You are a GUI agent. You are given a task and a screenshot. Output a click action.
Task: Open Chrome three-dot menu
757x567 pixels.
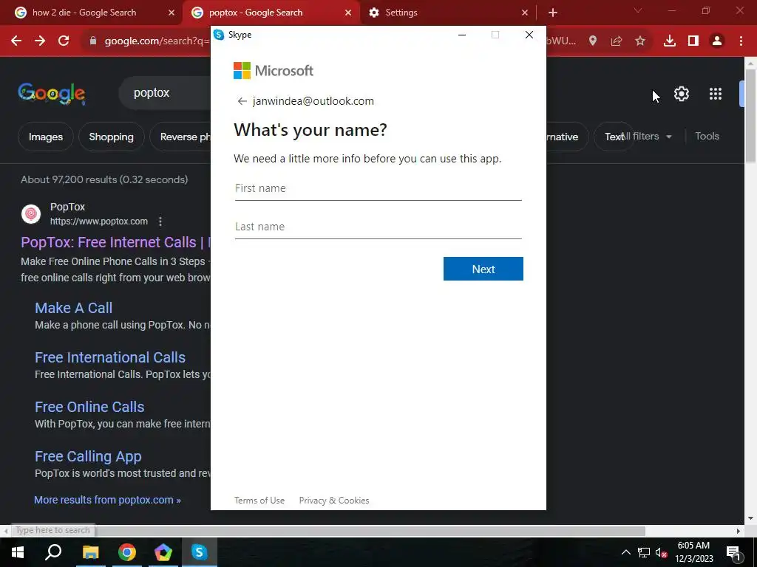click(x=741, y=41)
